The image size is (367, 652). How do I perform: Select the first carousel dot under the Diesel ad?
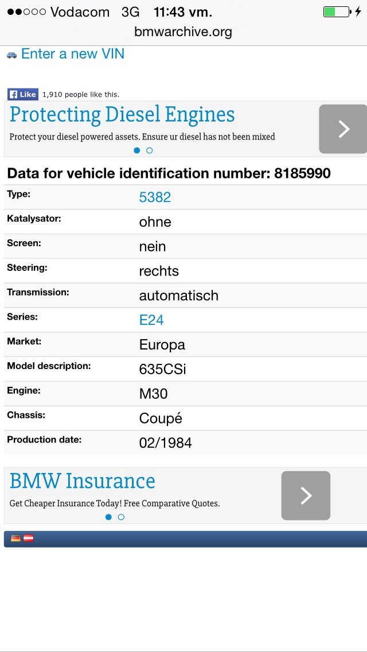point(136,150)
